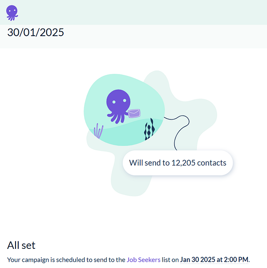Click the purple octopus logo in header
This screenshot has height=268, width=267.
[12, 13]
